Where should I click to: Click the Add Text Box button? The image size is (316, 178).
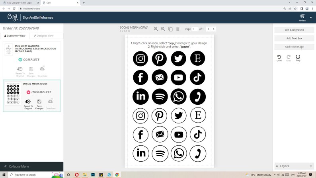[x=294, y=38]
